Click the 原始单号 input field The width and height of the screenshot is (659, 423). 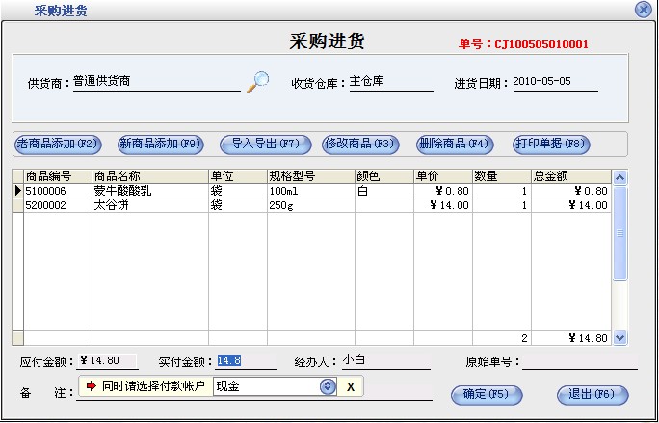[579, 362]
